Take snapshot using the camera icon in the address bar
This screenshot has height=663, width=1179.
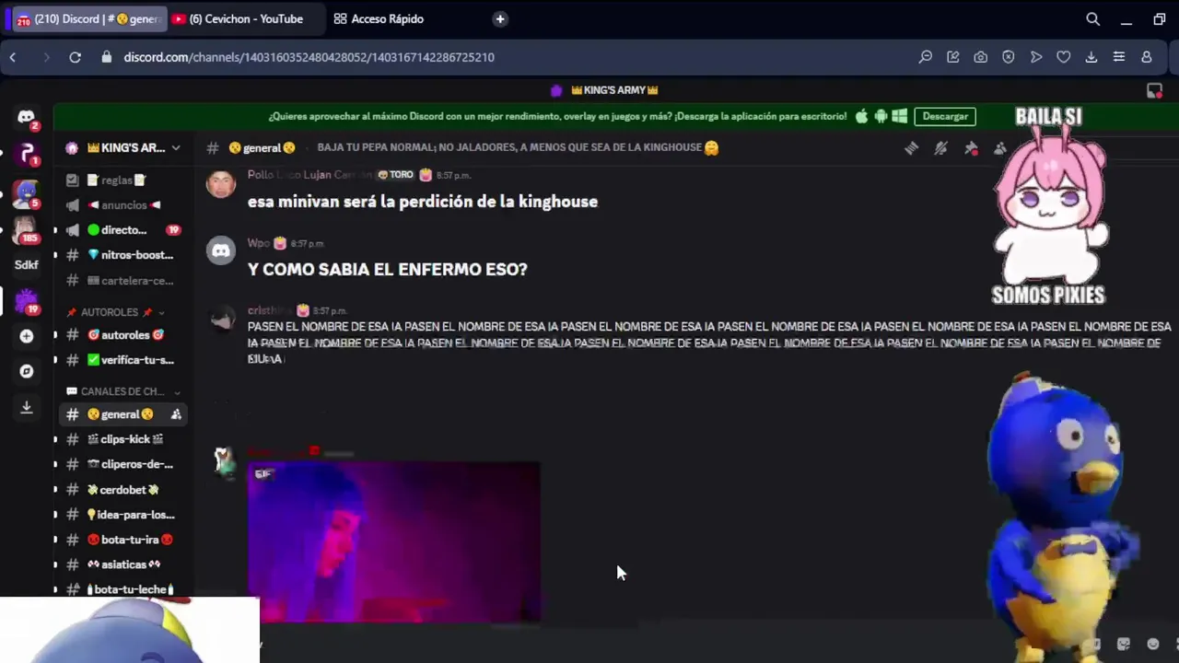click(x=981, y=57)
